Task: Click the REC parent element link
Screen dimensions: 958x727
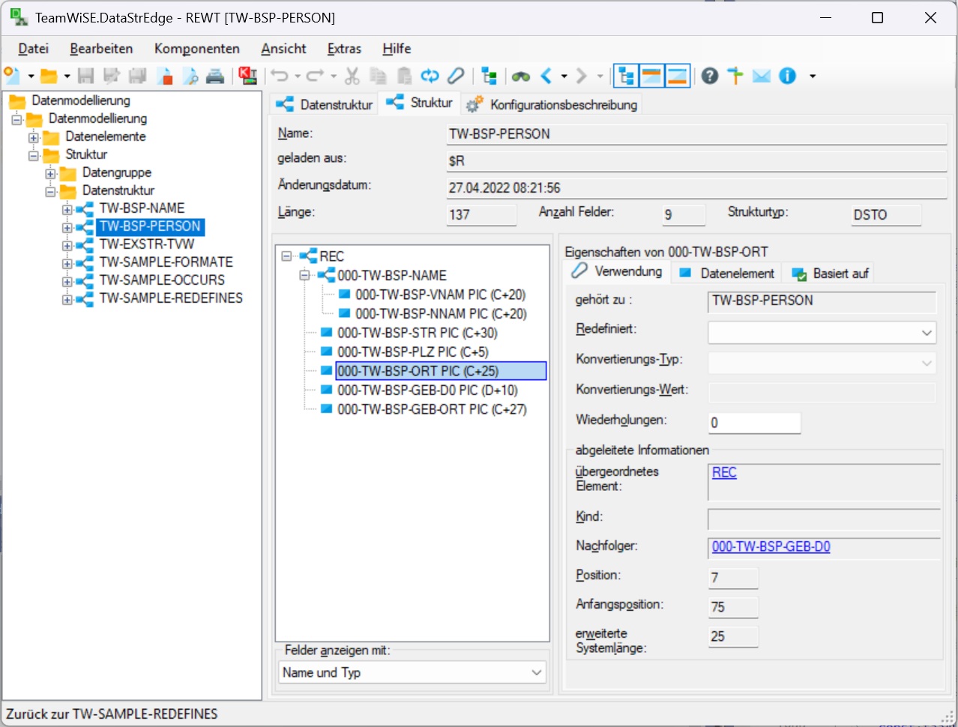Action: click(724, 472)
